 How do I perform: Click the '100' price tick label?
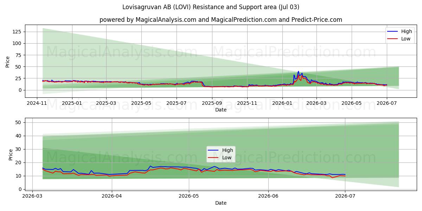(x=18, y=43)
